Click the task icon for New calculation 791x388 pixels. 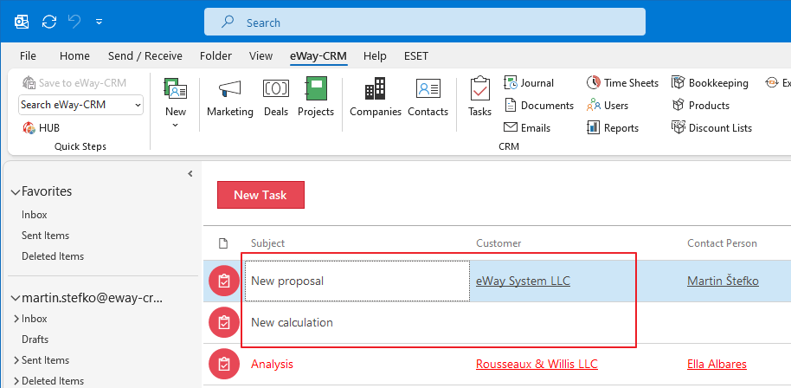[x=224, y=322]
